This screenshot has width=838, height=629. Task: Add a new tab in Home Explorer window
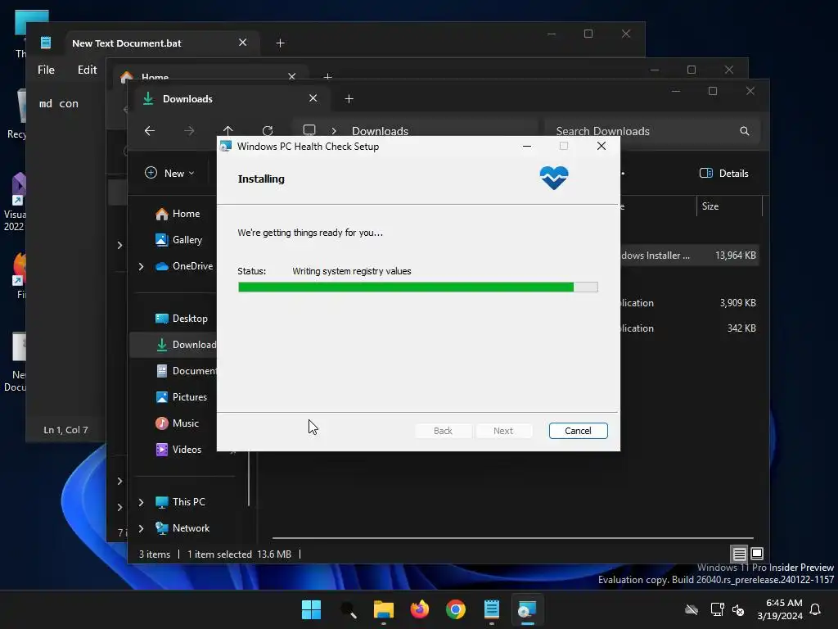pos(327,76)
